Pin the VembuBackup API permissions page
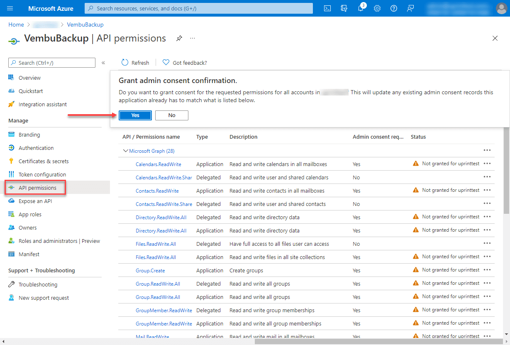This screenshot has height=345, width=510. click(179, 38)
